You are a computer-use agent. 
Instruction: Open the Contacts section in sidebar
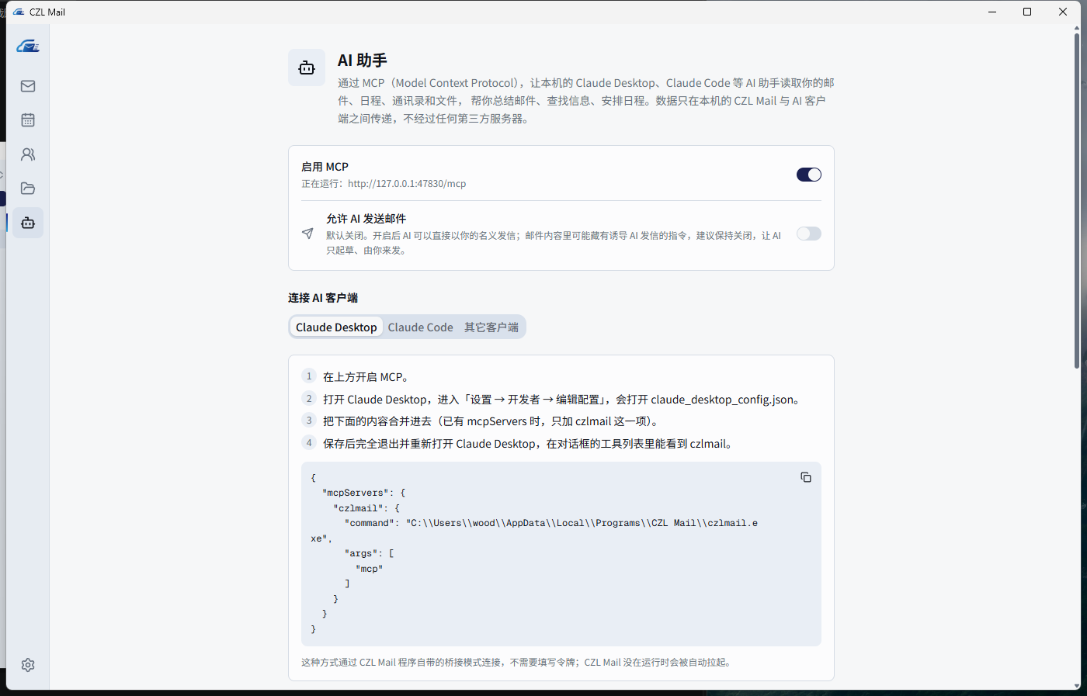click(x=28, y=154)
